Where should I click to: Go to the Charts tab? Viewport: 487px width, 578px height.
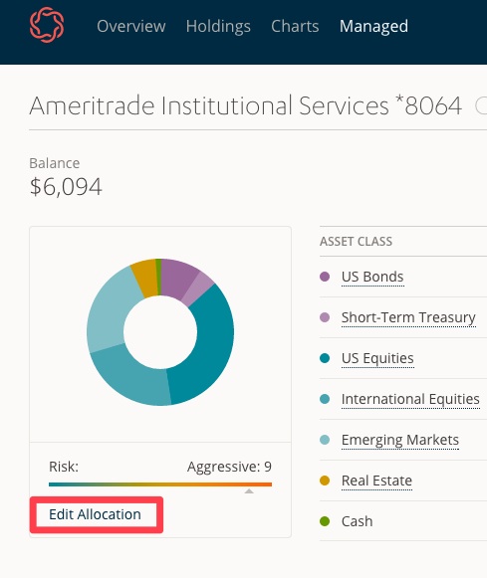pos(295,26)
